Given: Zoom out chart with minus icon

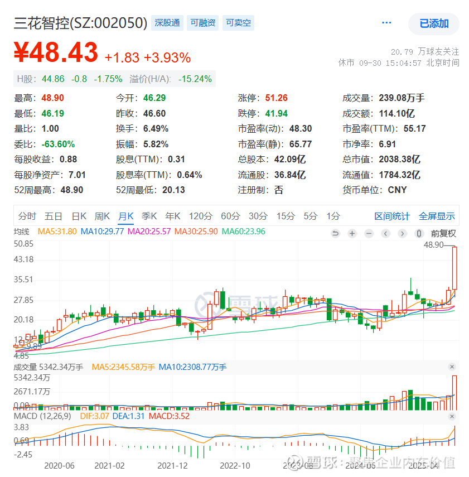Looking at the screenshot, I should 369,234.
